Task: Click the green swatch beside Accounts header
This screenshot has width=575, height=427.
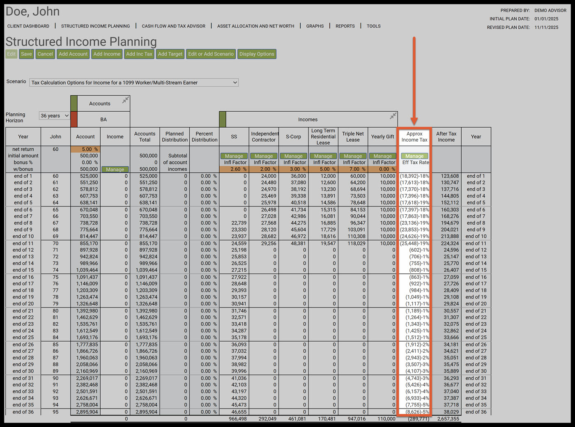Action: [x=74, y=103]
